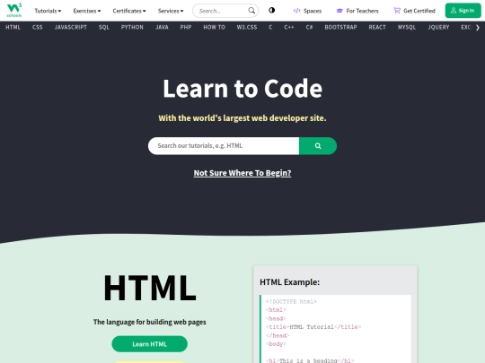Select BOOTSTRAP in the topic bar

(340, 27)
